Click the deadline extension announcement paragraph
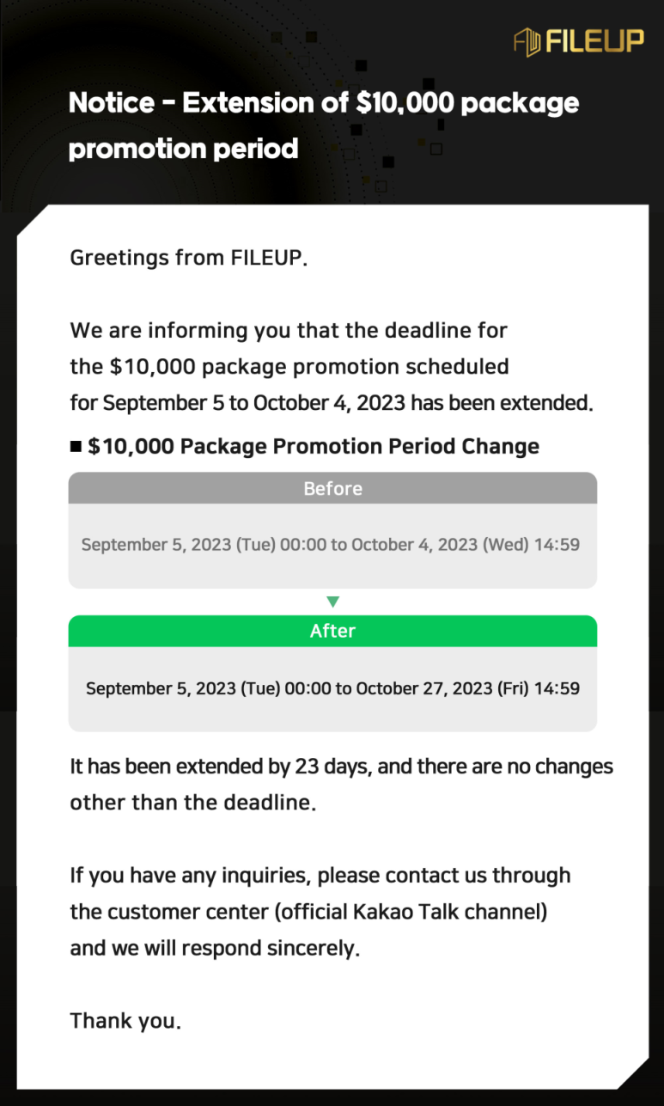This screenshot has width=664, height=1106. click(332, 366)
